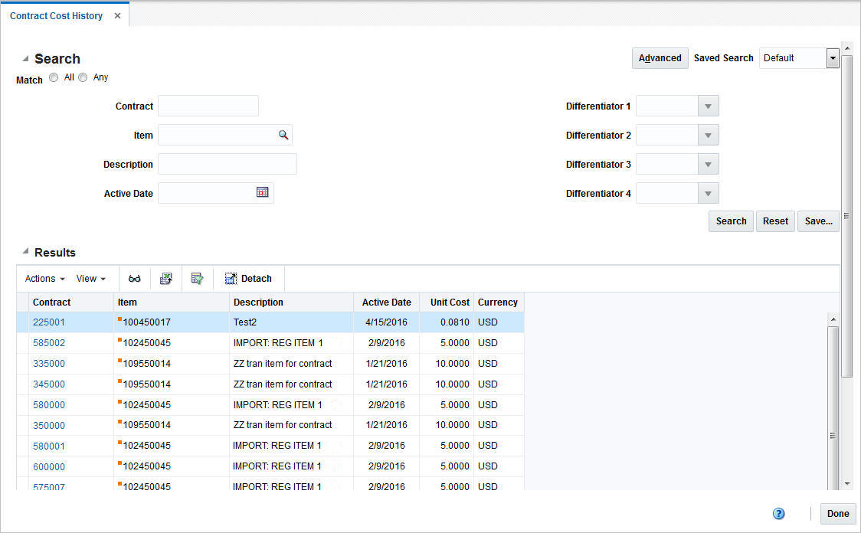Detach the Results table

point(248,278)
